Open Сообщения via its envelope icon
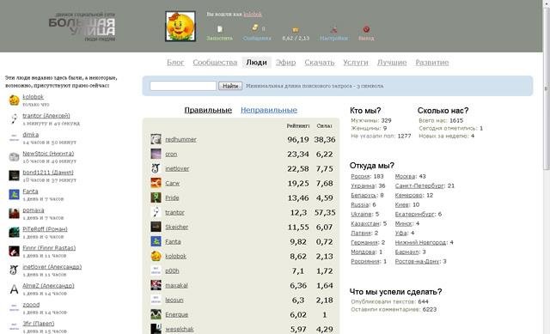 click(x=255, y=28)
